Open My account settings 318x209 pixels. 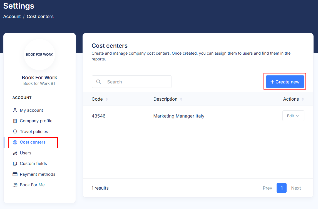(31, 110)
